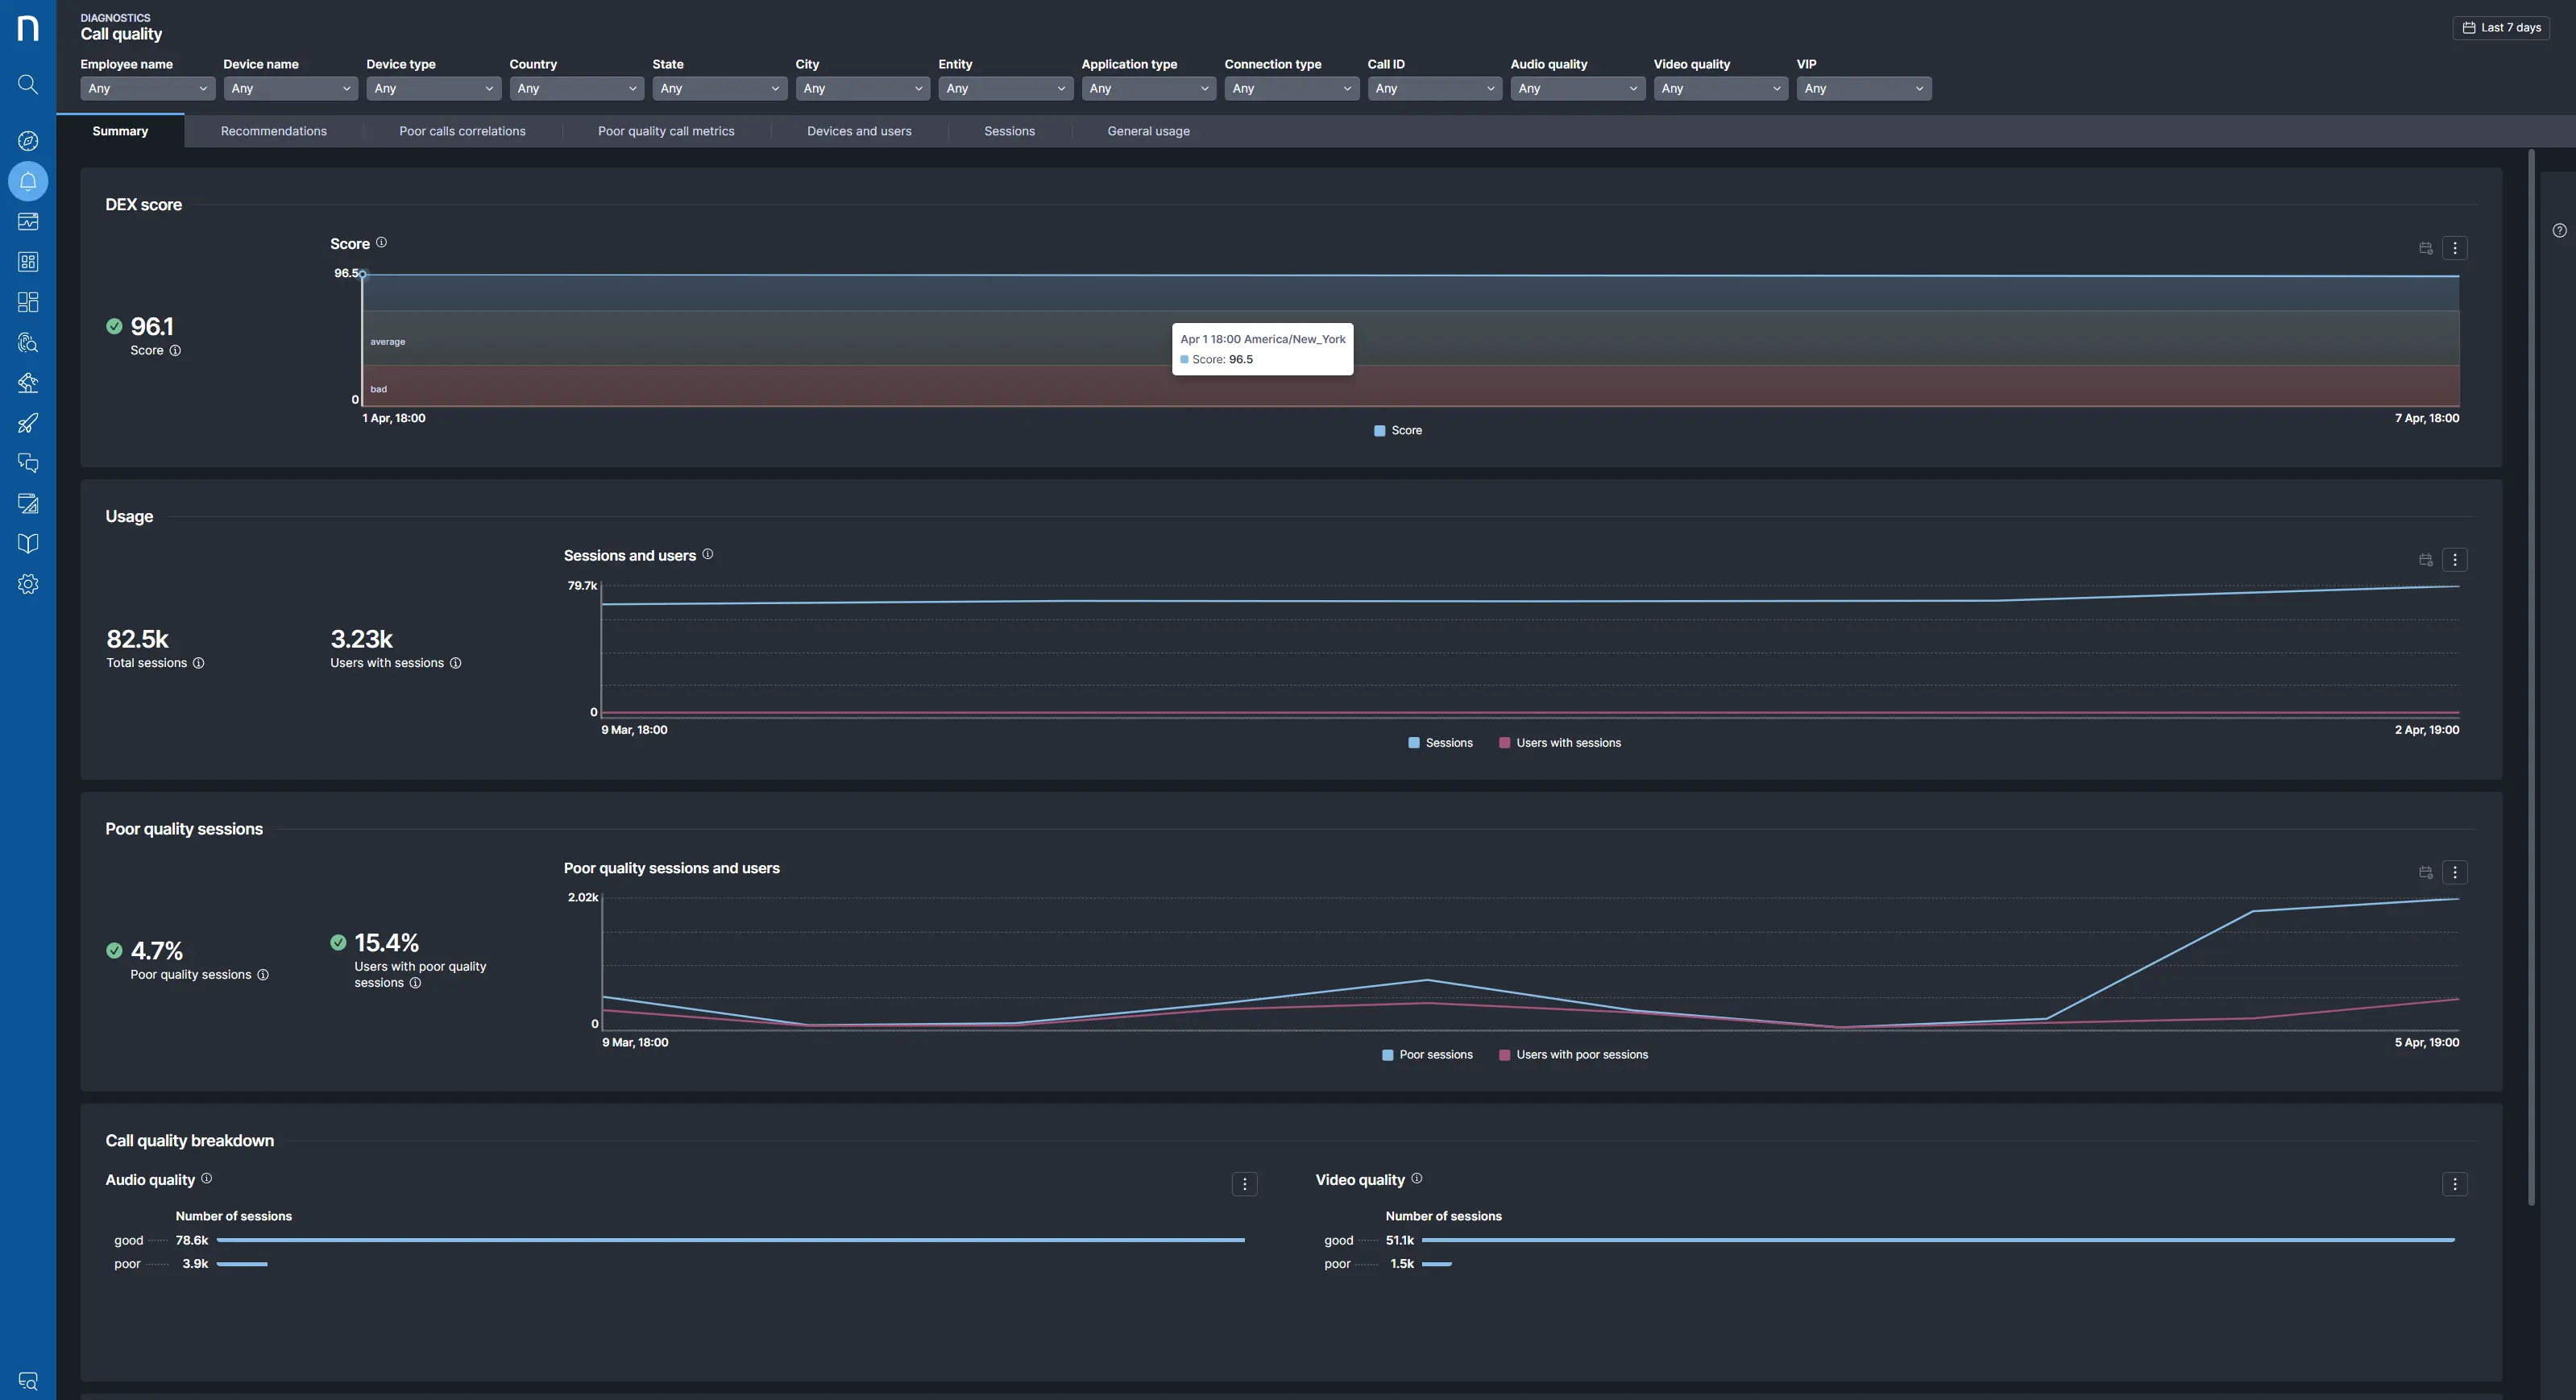Expand the Video quality filter dropdown
The image size is (2576, 1400).
(x=1720, y=89)
